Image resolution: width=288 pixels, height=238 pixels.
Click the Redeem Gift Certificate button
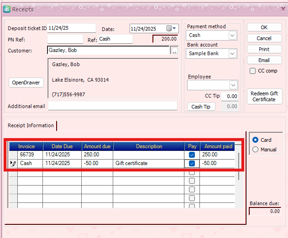[x=264, y=96]
